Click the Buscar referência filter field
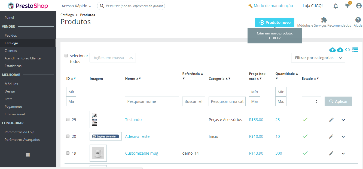This screenshot has width=363, height=169. (194, 101)
